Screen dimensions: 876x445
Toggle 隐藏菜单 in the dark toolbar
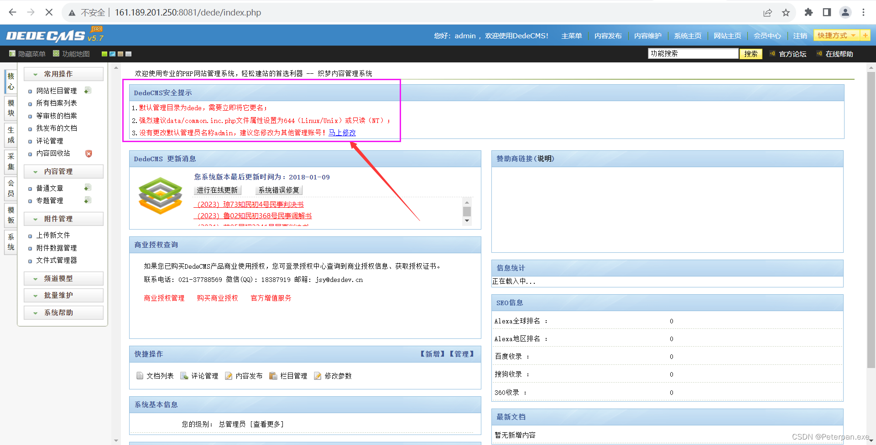point(27,54)
